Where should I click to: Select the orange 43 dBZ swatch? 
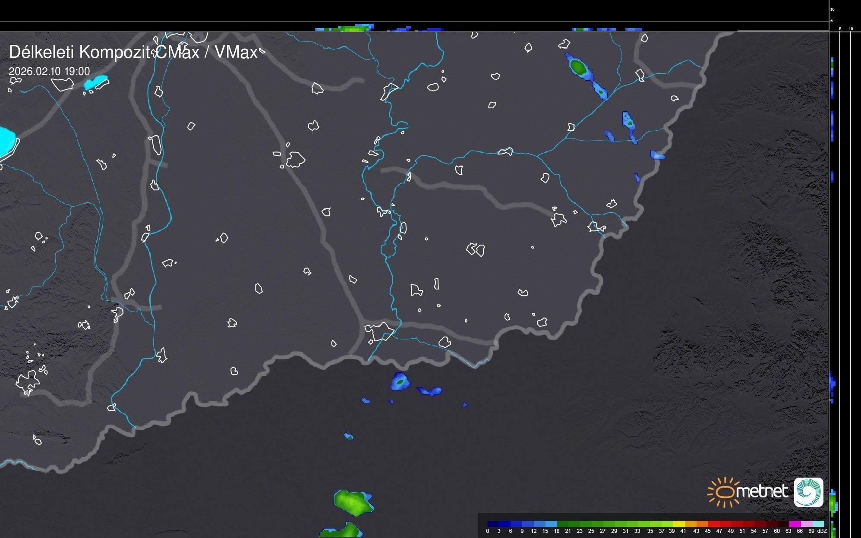click(702, 524)
